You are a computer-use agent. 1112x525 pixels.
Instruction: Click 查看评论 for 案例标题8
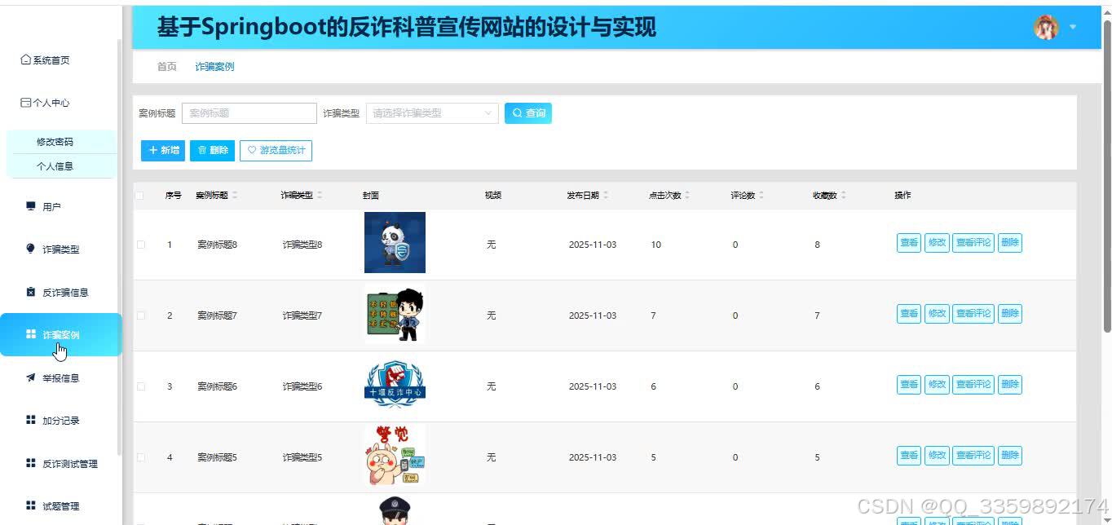click(x=973, y=242)
